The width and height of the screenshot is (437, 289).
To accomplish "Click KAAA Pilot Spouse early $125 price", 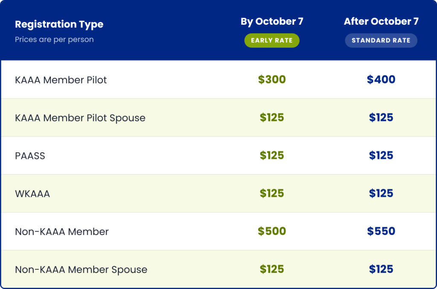I will point(272,118).
